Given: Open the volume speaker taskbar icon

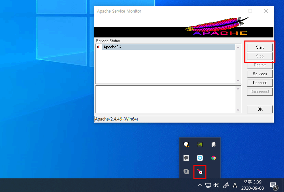Looking at the screenshot, I should (216, 185).
